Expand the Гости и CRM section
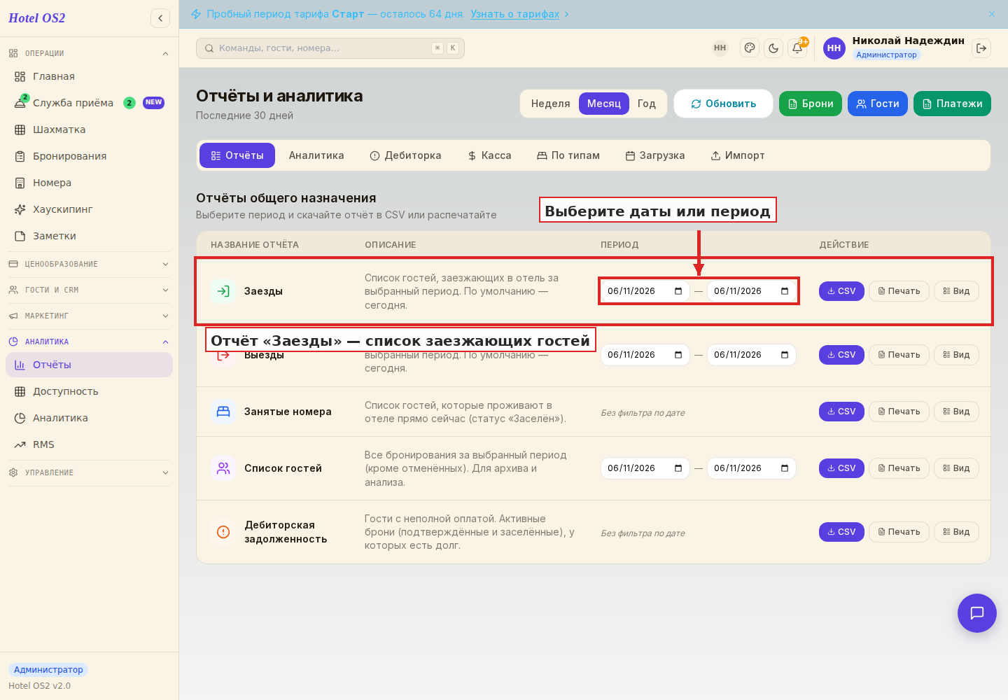Screen dimensions: 1008x700 [89, 290]
